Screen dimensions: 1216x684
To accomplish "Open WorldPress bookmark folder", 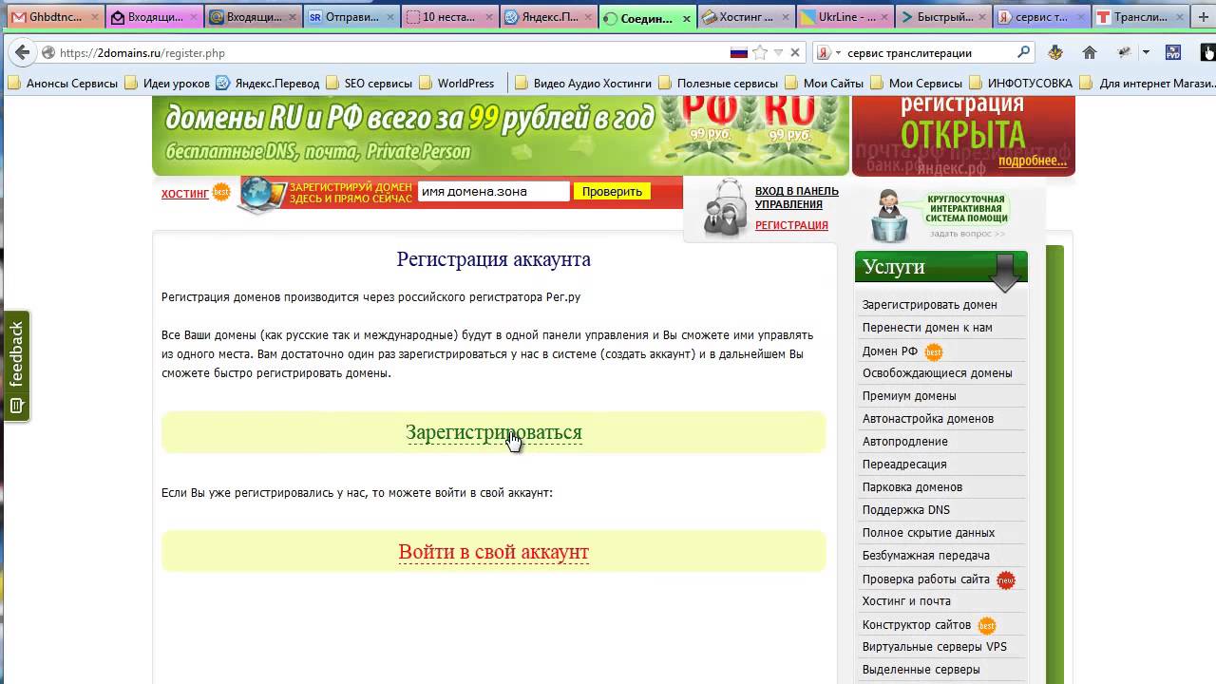I will [457, 83].
